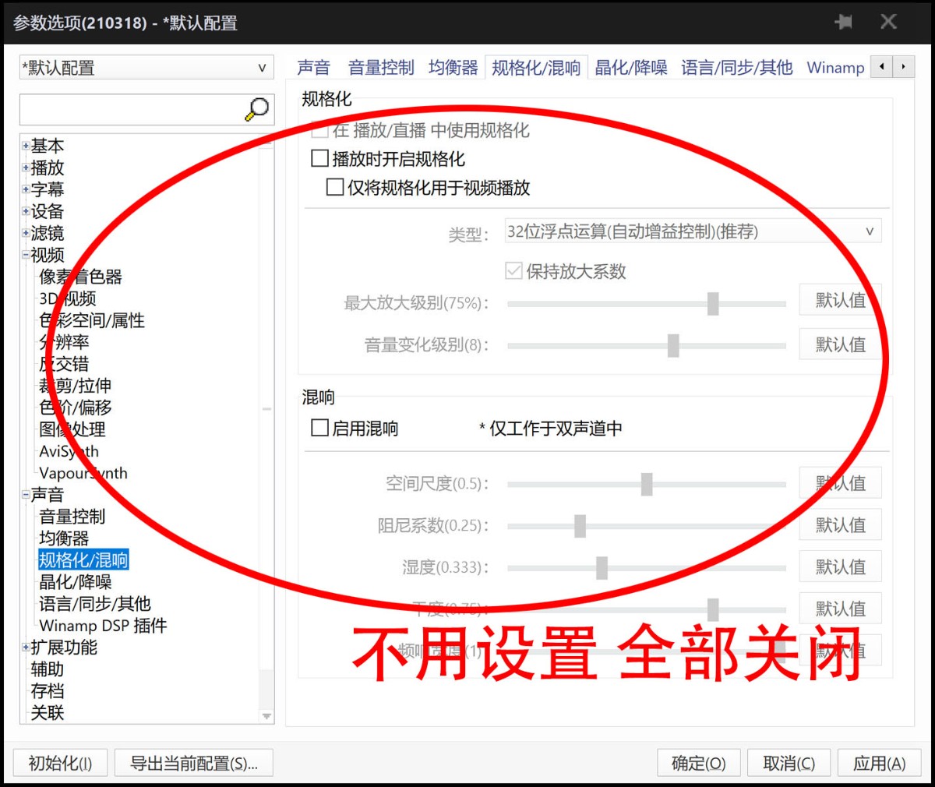935x787 pixels.
Task: Select 均衡器 in the tree
Action: click(x=64, y=538)
